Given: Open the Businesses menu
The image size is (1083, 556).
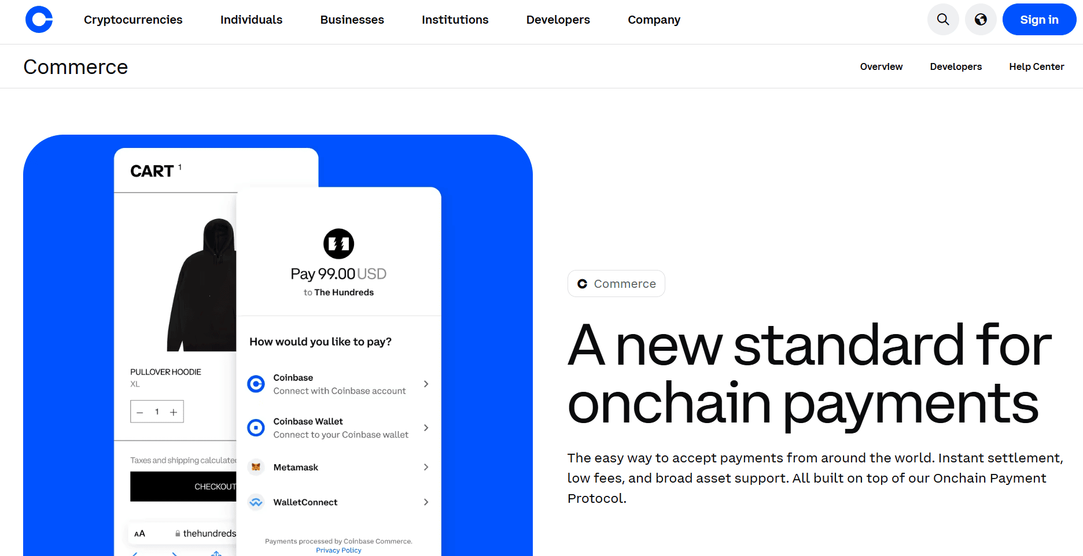Looking at the screenshot, I should click(x=352, y=20).
